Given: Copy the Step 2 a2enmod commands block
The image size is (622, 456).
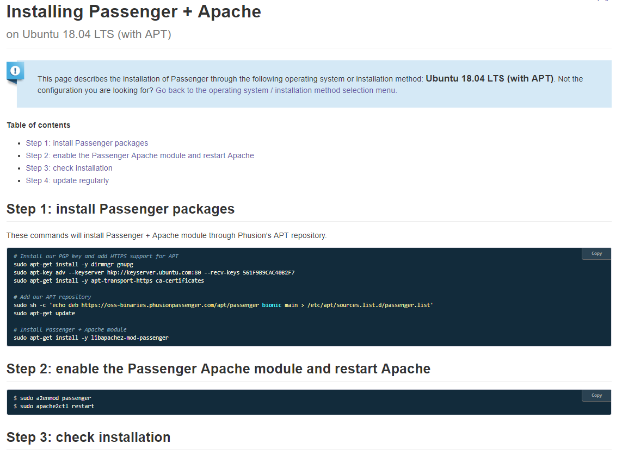Looking at the screenshot, I should tap(596, 395).
